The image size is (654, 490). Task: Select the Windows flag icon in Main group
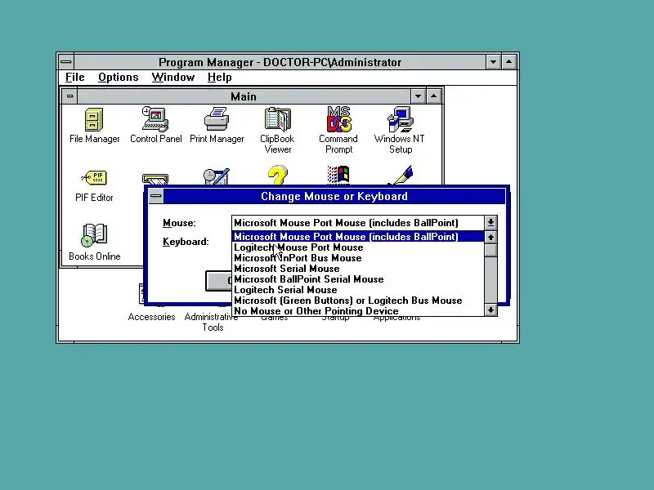pyautogui.click(x=338, y=175)
